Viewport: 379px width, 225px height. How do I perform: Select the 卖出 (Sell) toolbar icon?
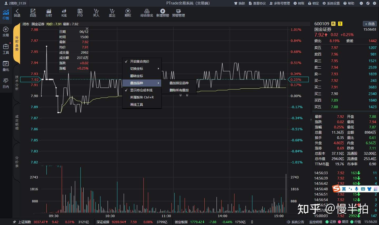(112, 13)
